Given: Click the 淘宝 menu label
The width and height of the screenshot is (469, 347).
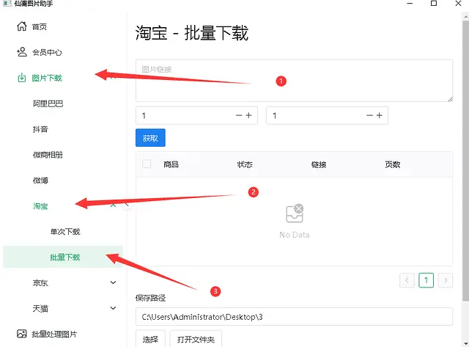Looking at the screenshot, I should [40, 206].
